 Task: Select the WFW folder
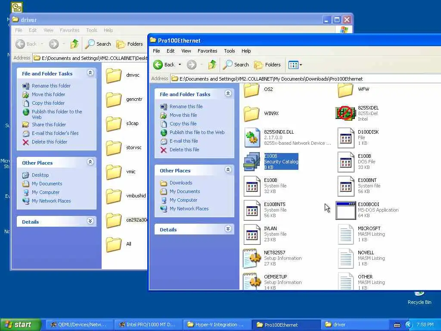pos(354,90)
